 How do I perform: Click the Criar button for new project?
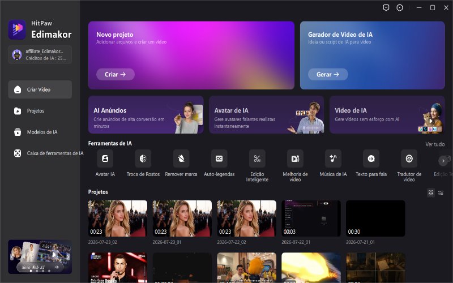116,74
